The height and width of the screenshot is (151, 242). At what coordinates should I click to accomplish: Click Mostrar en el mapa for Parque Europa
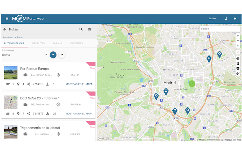click(x=79, y=84)
